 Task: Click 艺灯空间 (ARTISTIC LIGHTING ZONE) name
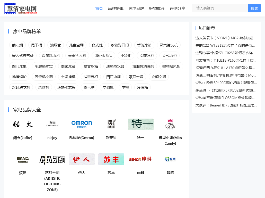coord(52,181)
